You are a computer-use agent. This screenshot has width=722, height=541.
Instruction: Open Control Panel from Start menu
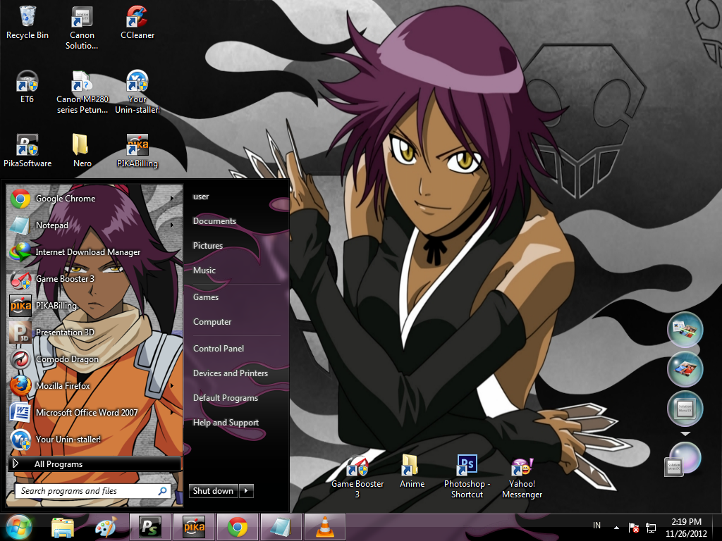coord(219,349)
